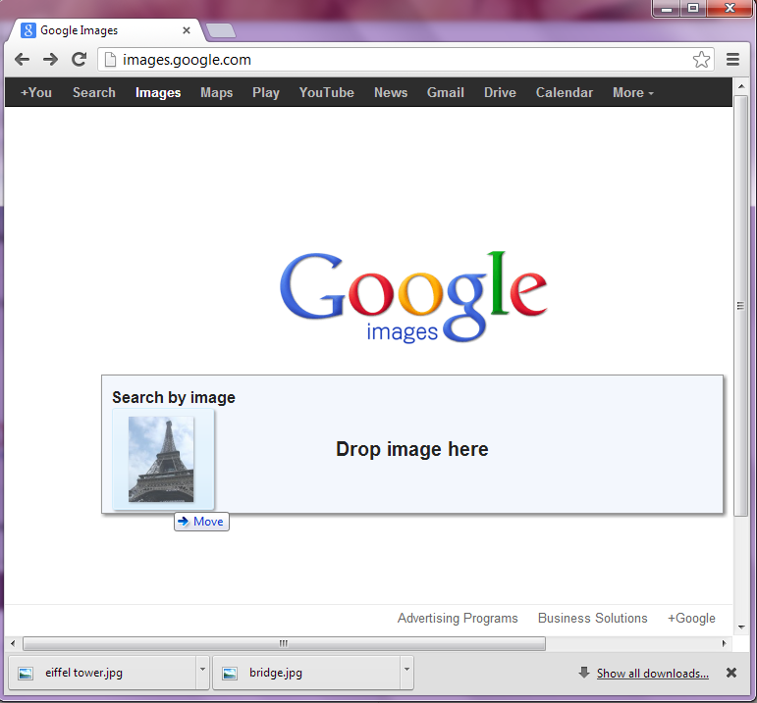Close the downloads bar
The height and width of the screenshot is (703, 757).
(x=731, y=673)
